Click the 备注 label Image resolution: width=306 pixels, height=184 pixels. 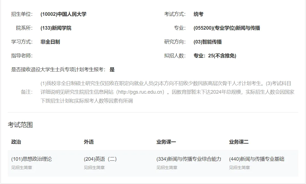[x=27, y=92]
